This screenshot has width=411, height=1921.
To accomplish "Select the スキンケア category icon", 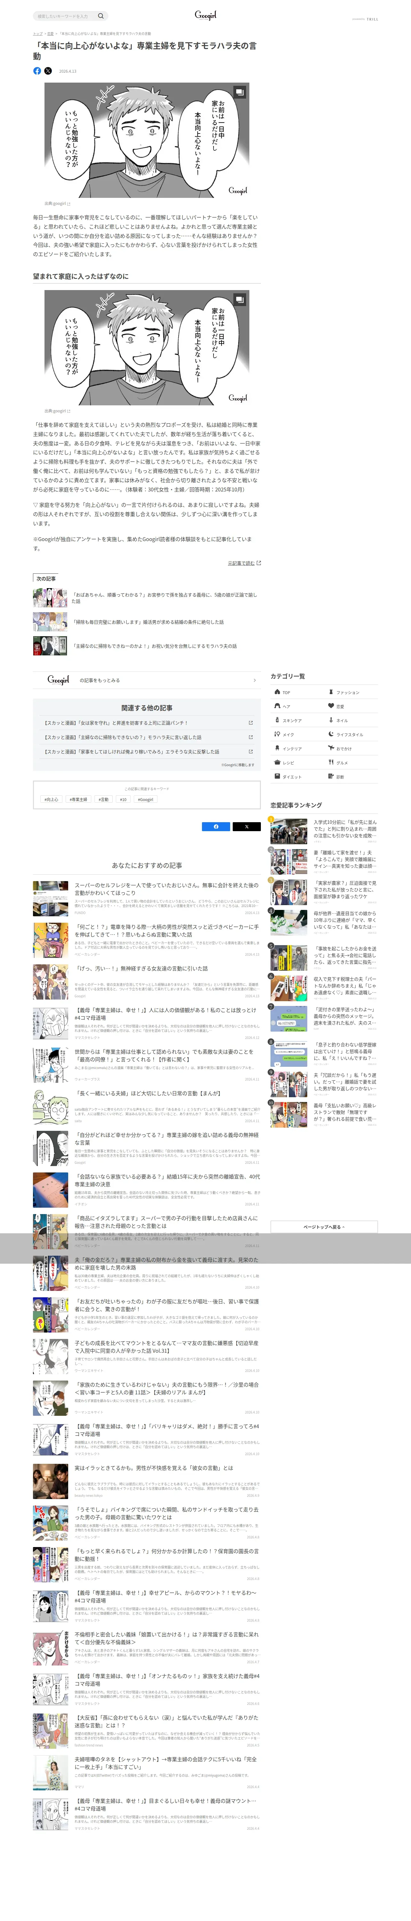I will pyautogui.click(x=277, y=720).
